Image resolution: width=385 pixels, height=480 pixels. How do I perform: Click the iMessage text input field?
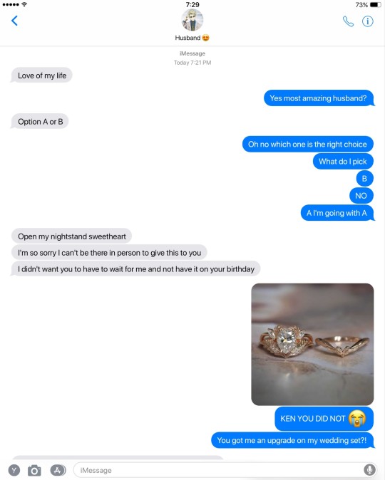pos(225,470)
